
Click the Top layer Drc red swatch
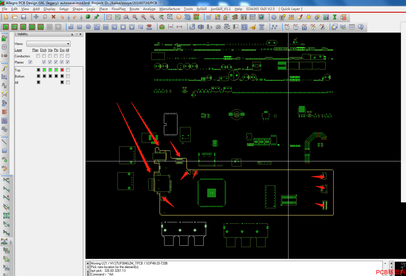pos(62,70)
